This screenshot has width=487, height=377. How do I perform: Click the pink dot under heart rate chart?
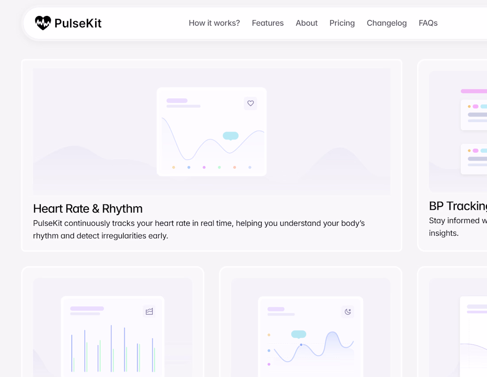point(204,167)
